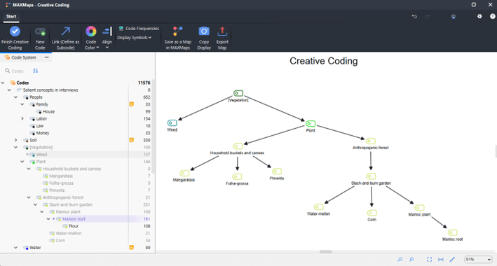Open the Align options
Image resolution: width=497 pixels, height=266 pixels.
pyautogui.click(x=107, y=38)
